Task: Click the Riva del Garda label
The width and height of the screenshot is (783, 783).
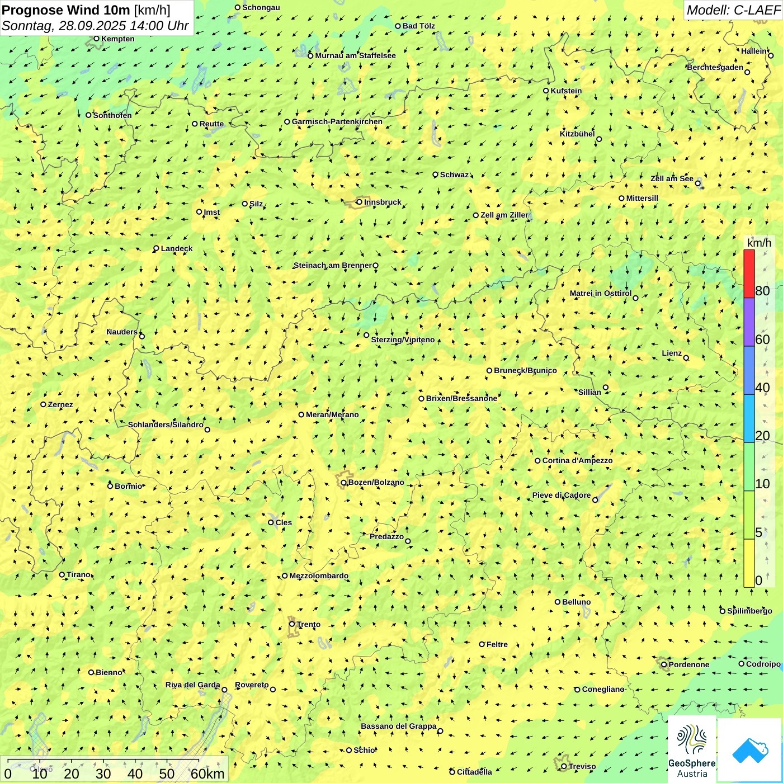Action: 193,685
